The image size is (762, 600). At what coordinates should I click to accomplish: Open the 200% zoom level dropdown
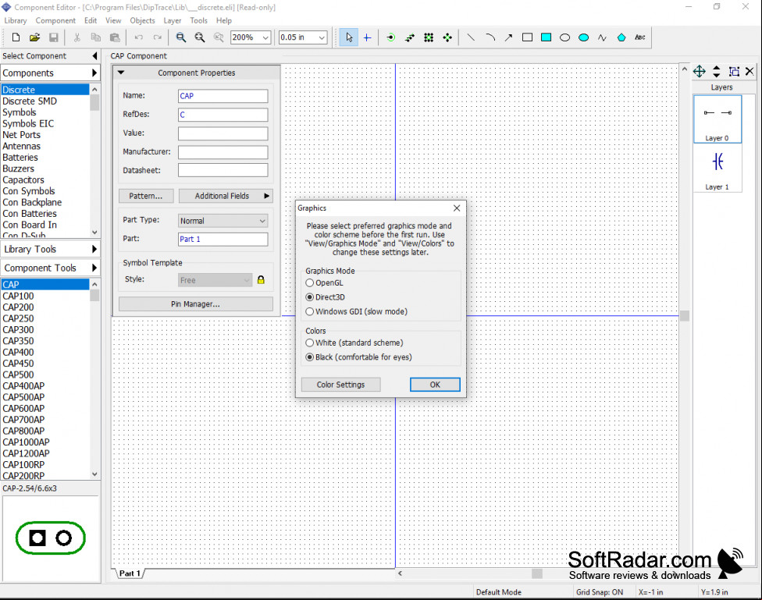[265, 37]
